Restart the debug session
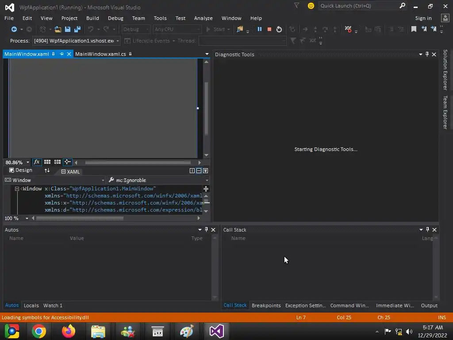Image resolution: width=453 pixels, height=340 pixels. pyautogui.click(x=279, y=29)
